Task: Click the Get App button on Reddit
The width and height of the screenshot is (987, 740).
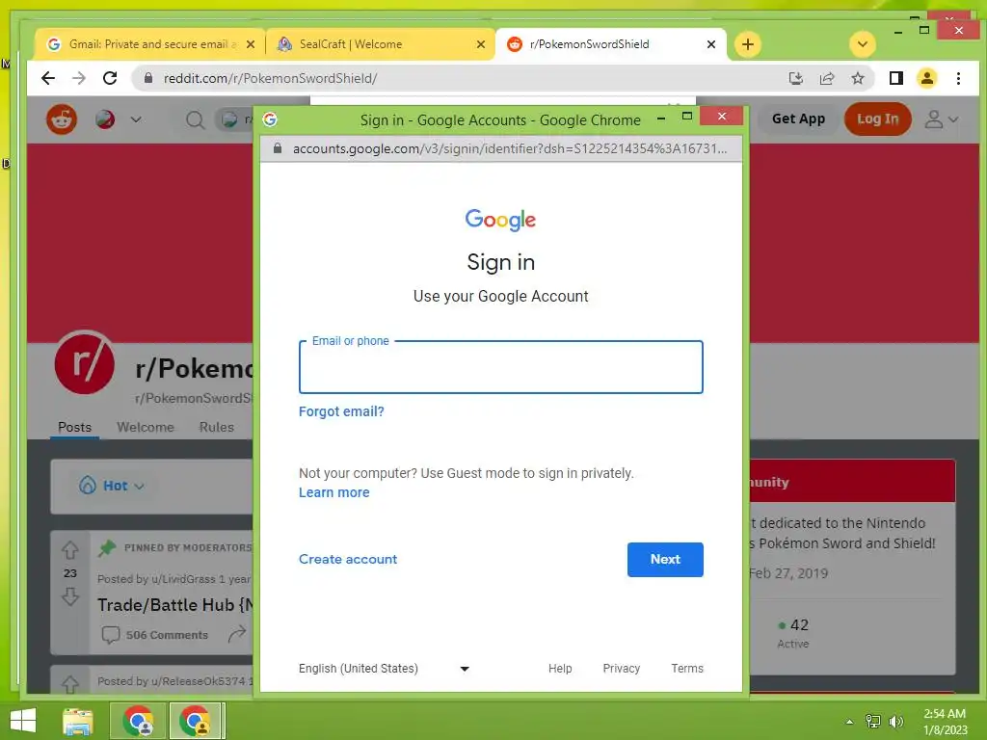Action: 798,119
